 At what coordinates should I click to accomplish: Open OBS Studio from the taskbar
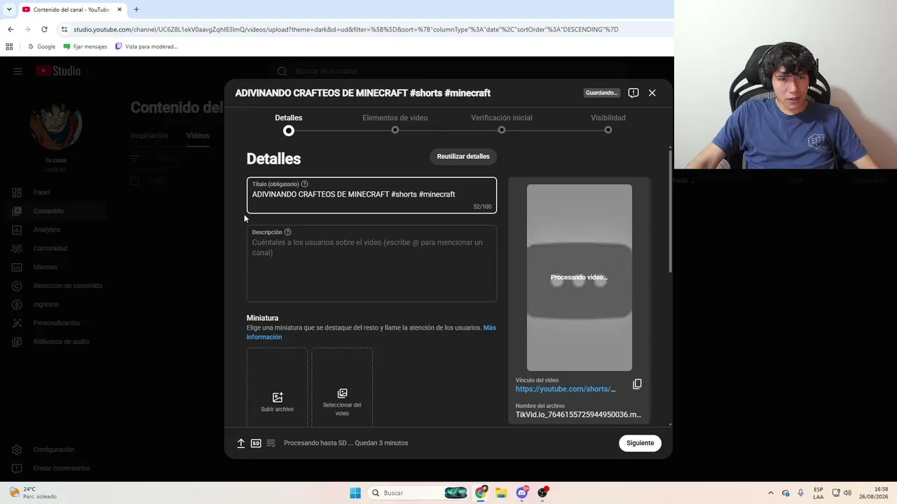coord(542,493)
